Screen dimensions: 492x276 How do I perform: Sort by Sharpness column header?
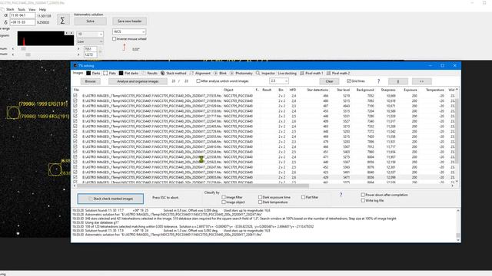[x=388, y=90]
